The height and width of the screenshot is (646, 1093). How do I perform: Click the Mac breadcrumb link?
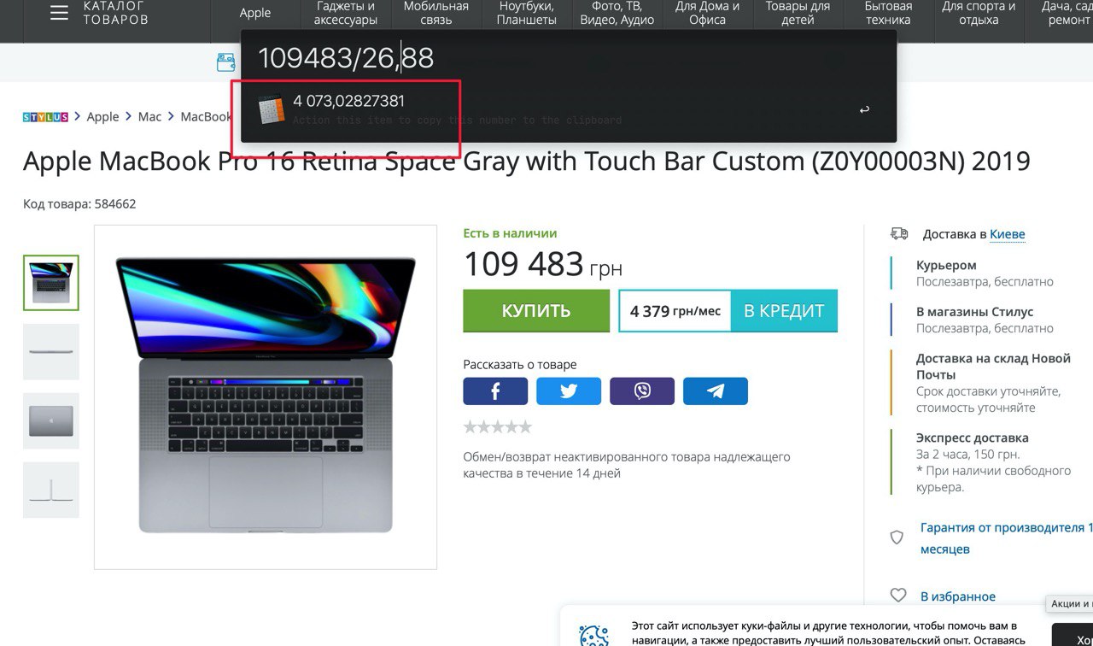pyautogui.click(x=149, y=116)
